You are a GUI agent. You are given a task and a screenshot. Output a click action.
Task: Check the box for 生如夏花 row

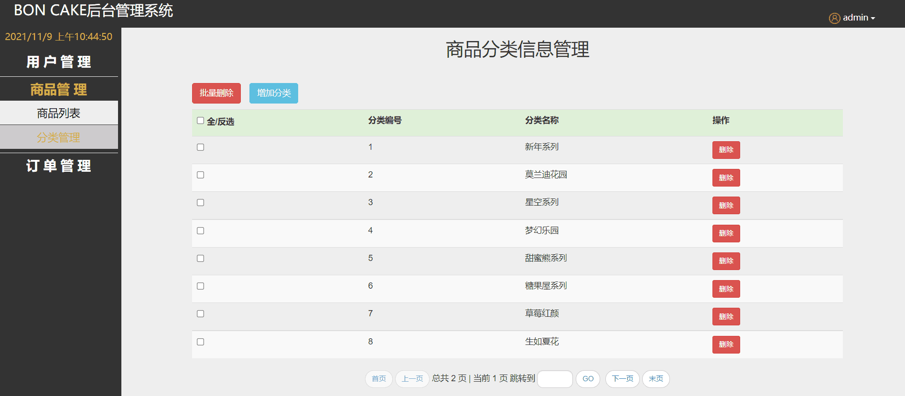pos(200,342)
